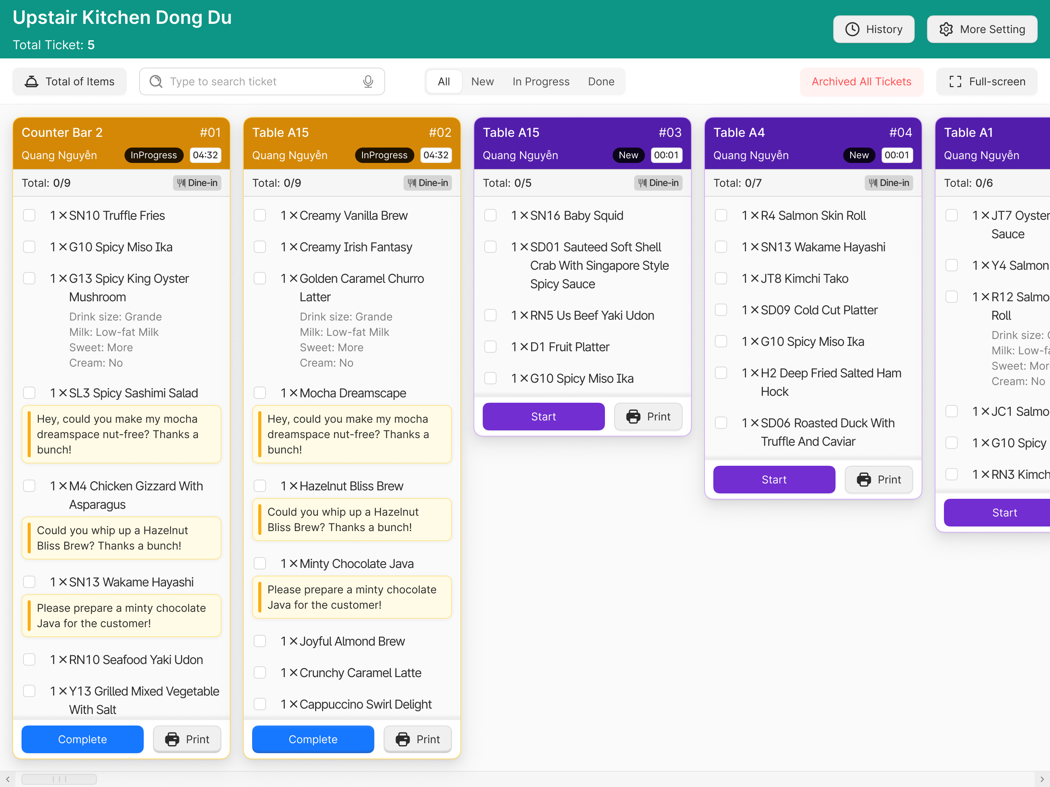The width and height of the screenshot is (1050, 787).
Task: Check RN10 Seafood Yaki Udon item
Action: tap(30, 660)
